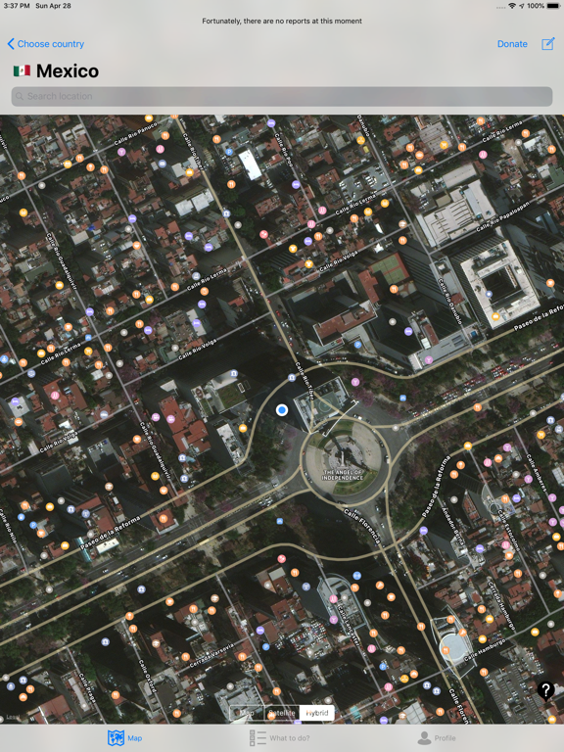Tap the cocktail bar pin above the Angel roundabout
This screenshot has height=752, width=564.
point(354,382)
